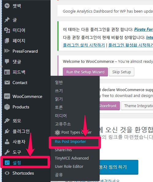The height and width of the screenshot is (182, 153).
Task: Click the paintbrush icon beside 외모
Action: 7,121
